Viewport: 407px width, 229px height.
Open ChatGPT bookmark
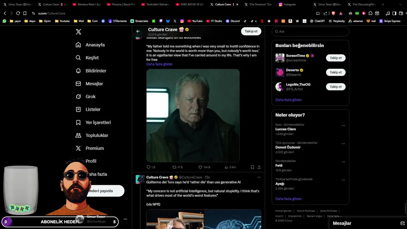pos(317,21)
